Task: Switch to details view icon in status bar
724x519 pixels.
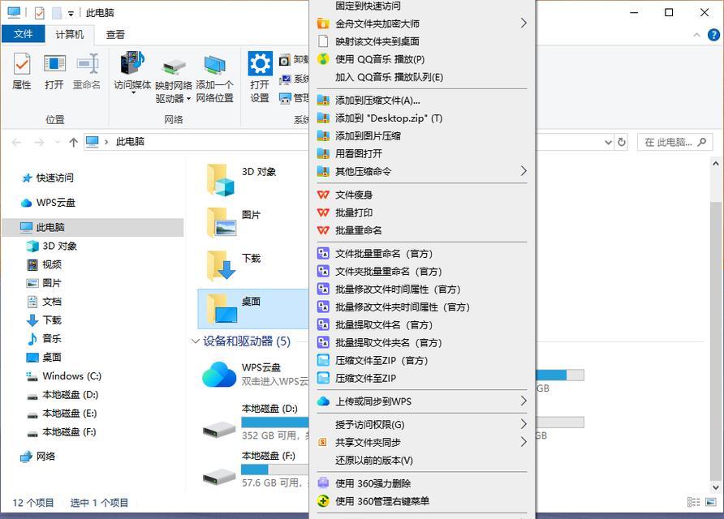Action: pos(693,502)
